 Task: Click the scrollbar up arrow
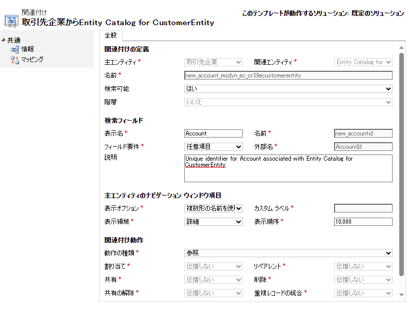[401, 48]
